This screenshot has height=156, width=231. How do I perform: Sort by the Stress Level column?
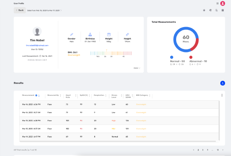pyautogui.click(x=121, y=95)
